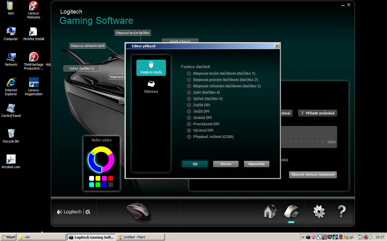Switch to the win folder taskbar item
Viewport: 387px width, 241px height.
[x=42, y=237]
